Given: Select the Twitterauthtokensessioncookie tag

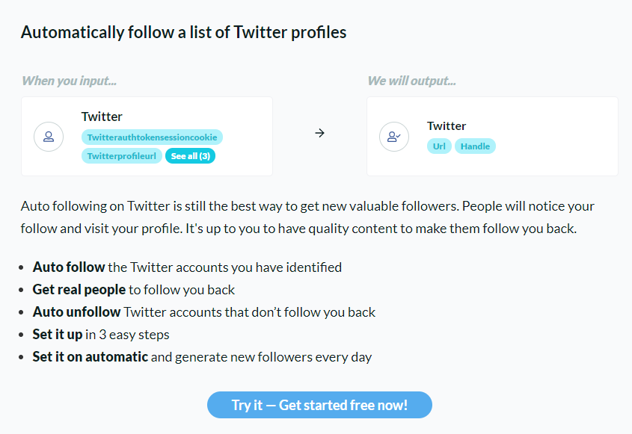Looking at the screenshot, I should (152, 137).
